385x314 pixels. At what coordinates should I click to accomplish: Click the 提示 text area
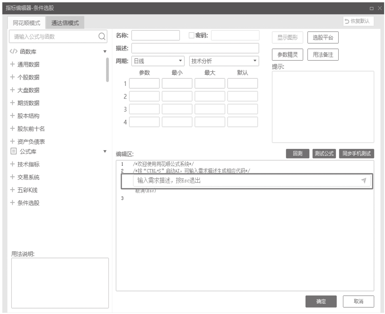coord(323,107)
